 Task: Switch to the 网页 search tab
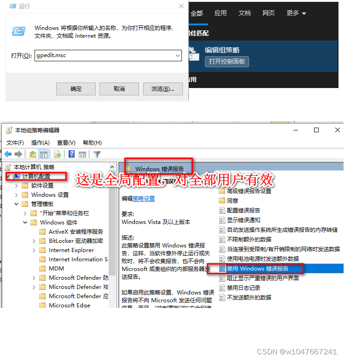click(268, 13)
